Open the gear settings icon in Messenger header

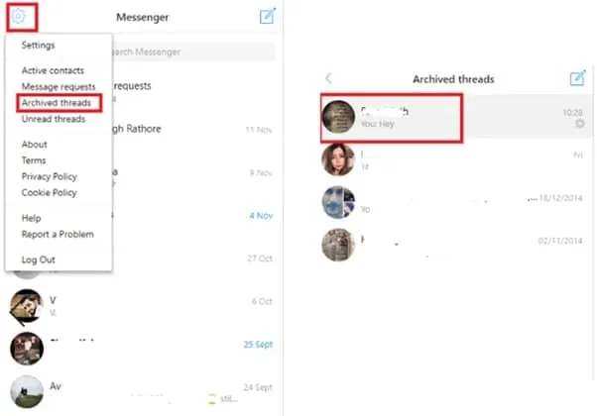18,17
